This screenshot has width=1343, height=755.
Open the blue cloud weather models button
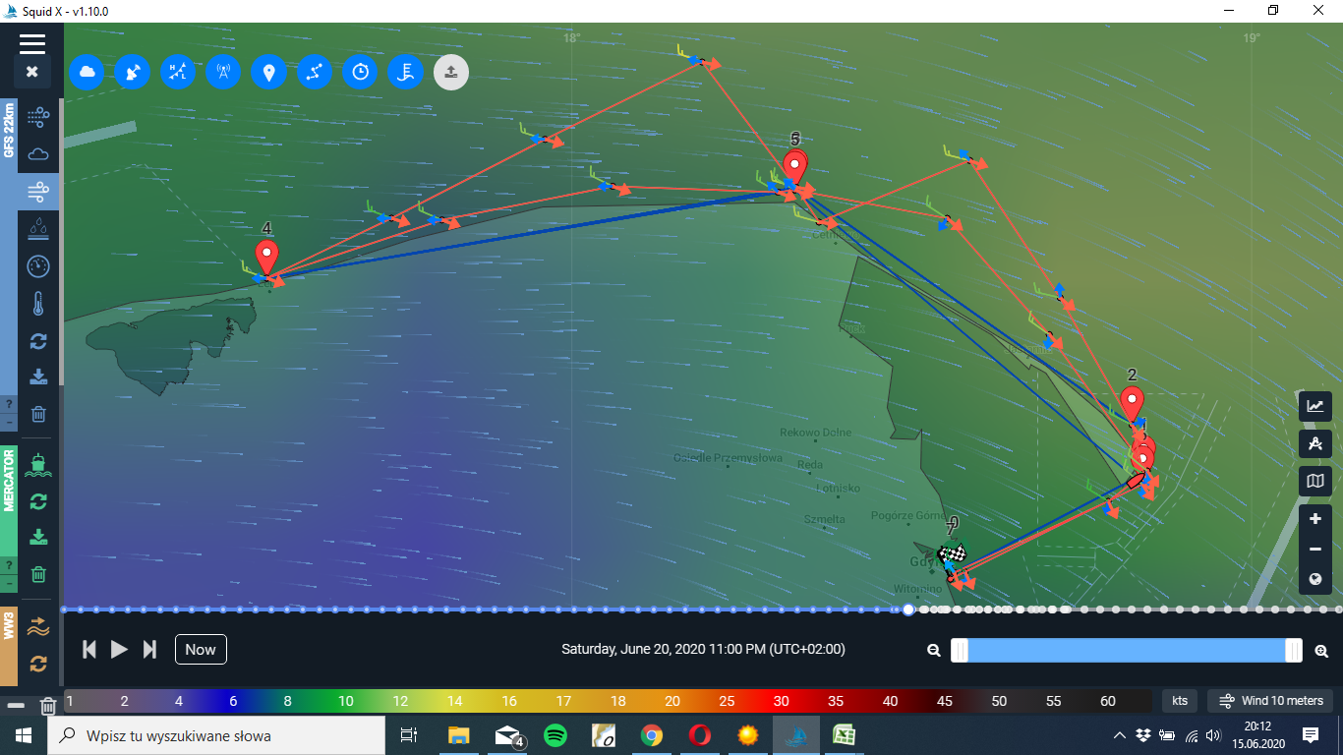[88, 72]
